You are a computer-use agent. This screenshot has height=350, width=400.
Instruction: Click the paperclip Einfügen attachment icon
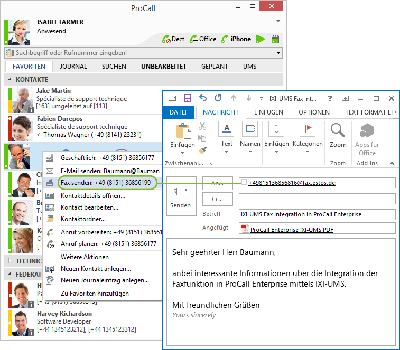(x=276, y=129)
